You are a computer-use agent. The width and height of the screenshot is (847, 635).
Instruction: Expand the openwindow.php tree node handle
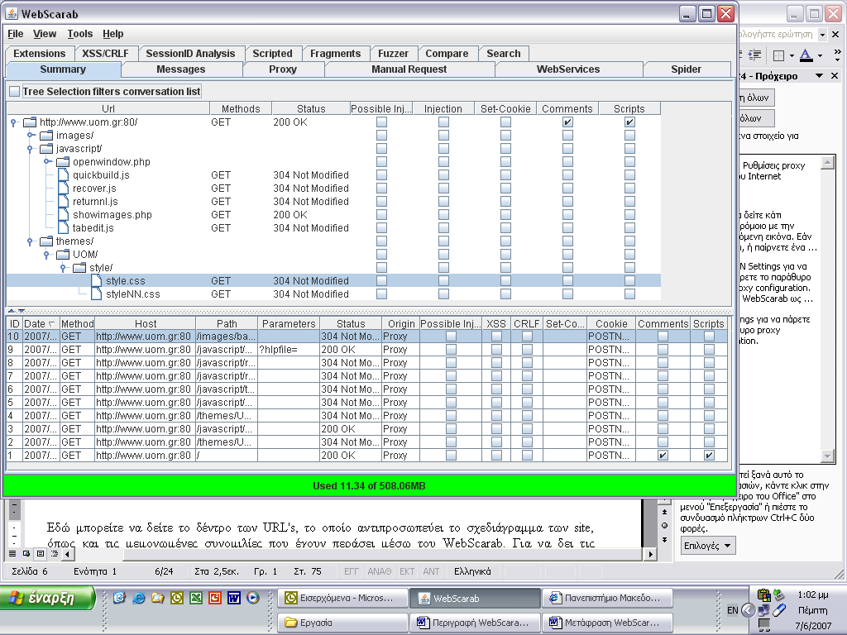pyautogui.click(x=47, y=161)
